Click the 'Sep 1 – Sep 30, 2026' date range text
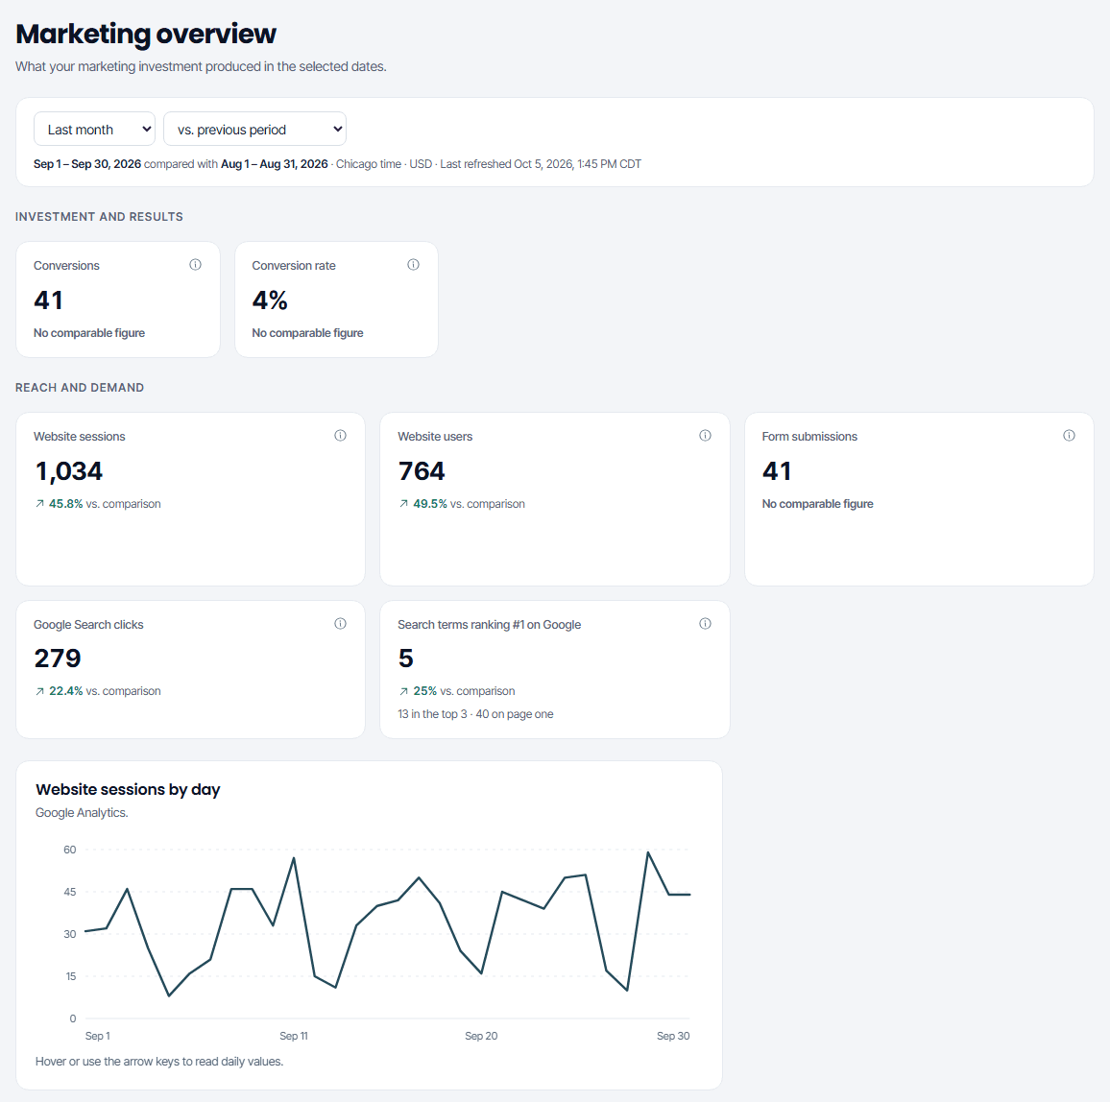This screenshot has width=1110, height=1102. 87,164
